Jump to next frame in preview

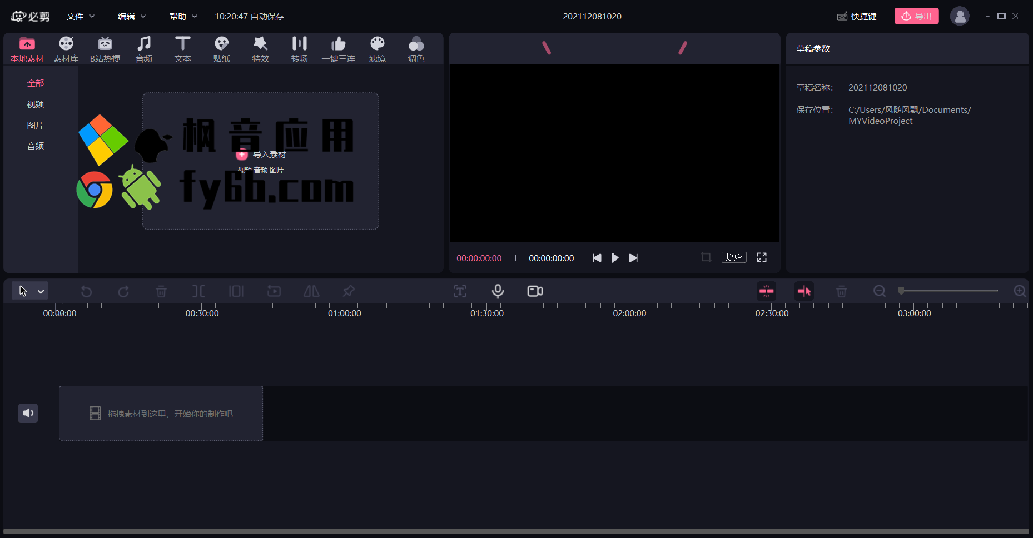tap(633, 258)
